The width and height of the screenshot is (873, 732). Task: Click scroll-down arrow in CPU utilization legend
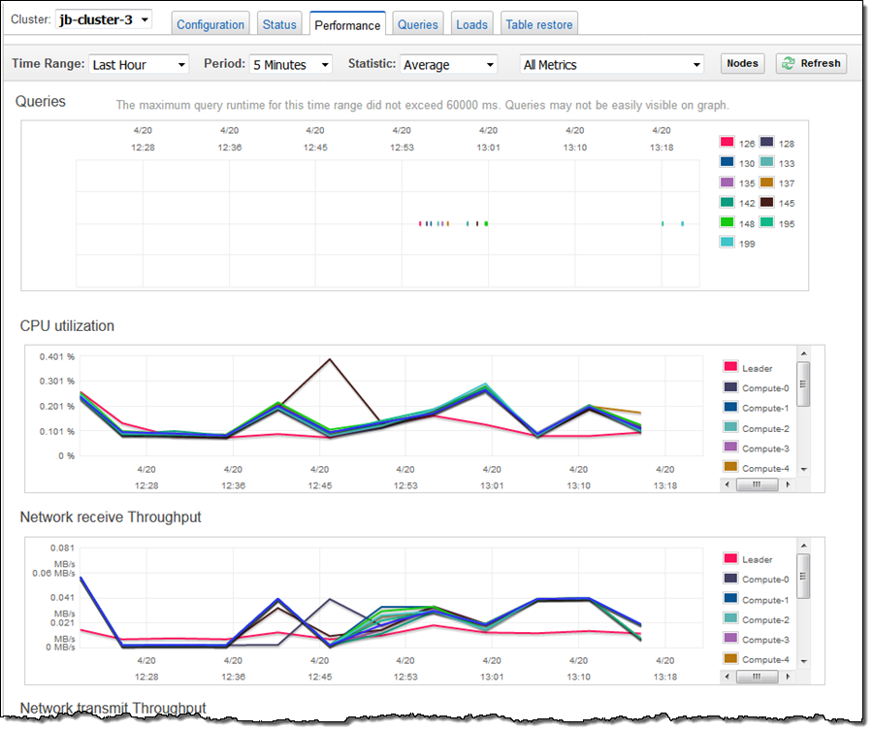[803, 469]
